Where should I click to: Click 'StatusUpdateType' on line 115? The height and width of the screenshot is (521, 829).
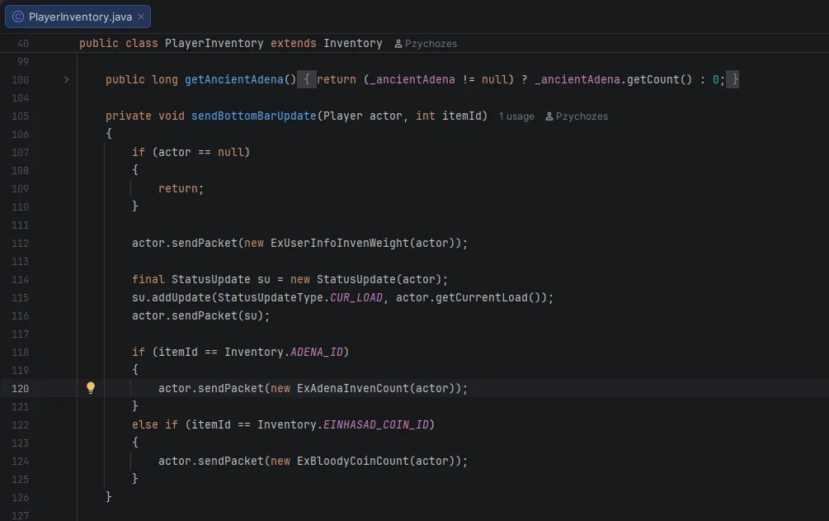coord(271,297)
